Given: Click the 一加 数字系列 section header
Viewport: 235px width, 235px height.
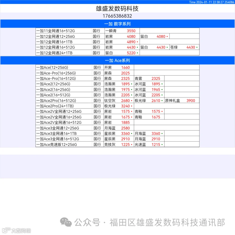Looking at the screenshot, I should tap(118, 24).
